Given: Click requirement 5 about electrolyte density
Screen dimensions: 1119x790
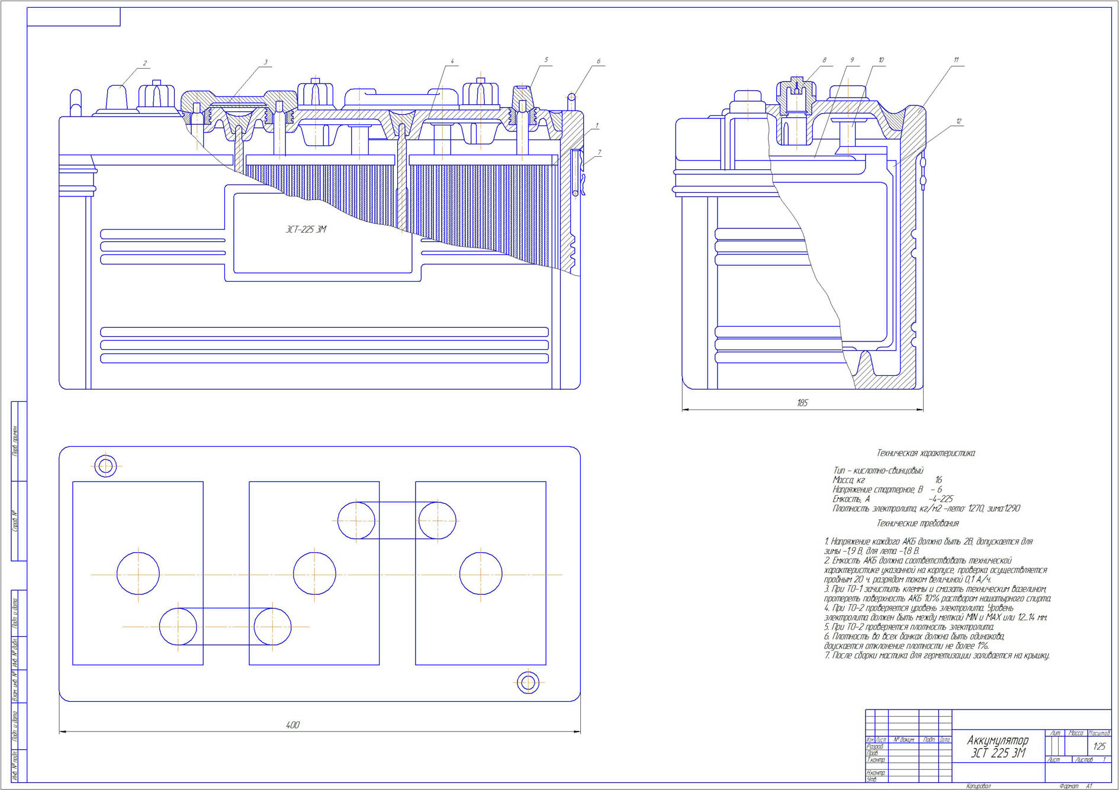Looking at the screenshot, I should 909,627.
